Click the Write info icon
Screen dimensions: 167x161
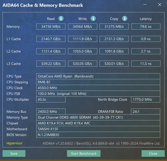(93, 19)
